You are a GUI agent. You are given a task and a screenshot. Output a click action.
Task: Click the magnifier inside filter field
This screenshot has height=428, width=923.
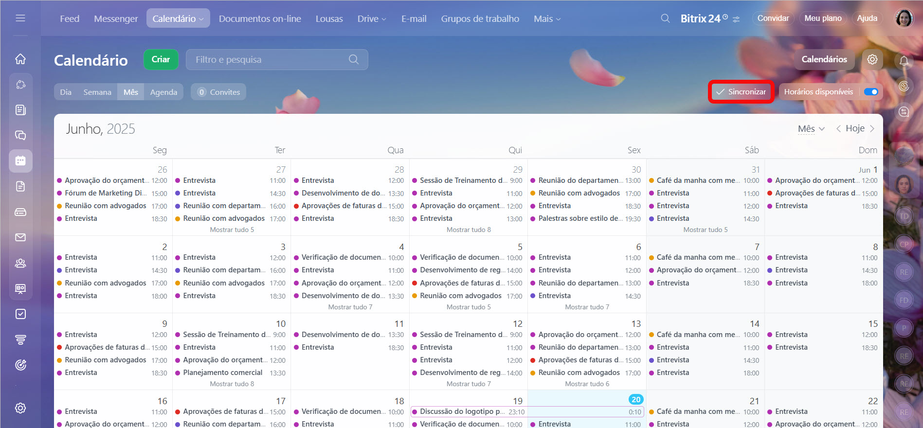tap(354, 59)
